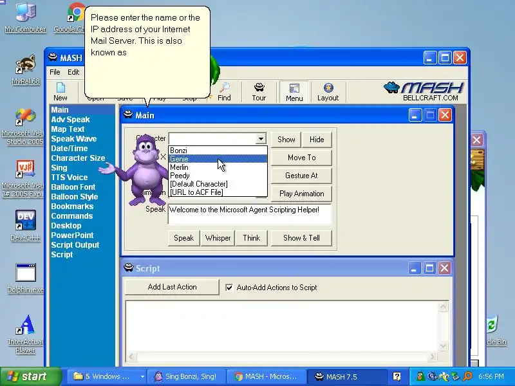Open Commands from sidebar
Viewport: 515px width, 386px height.
click(x=72, y=216)
